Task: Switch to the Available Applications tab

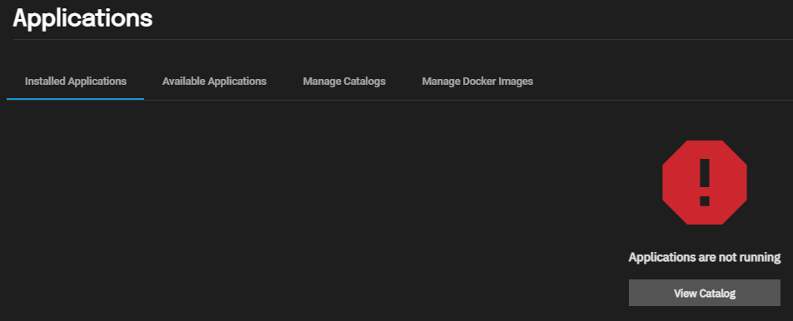Action: (x=214, y=81)
